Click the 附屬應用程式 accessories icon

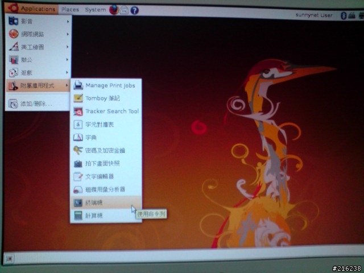[13, 86]
